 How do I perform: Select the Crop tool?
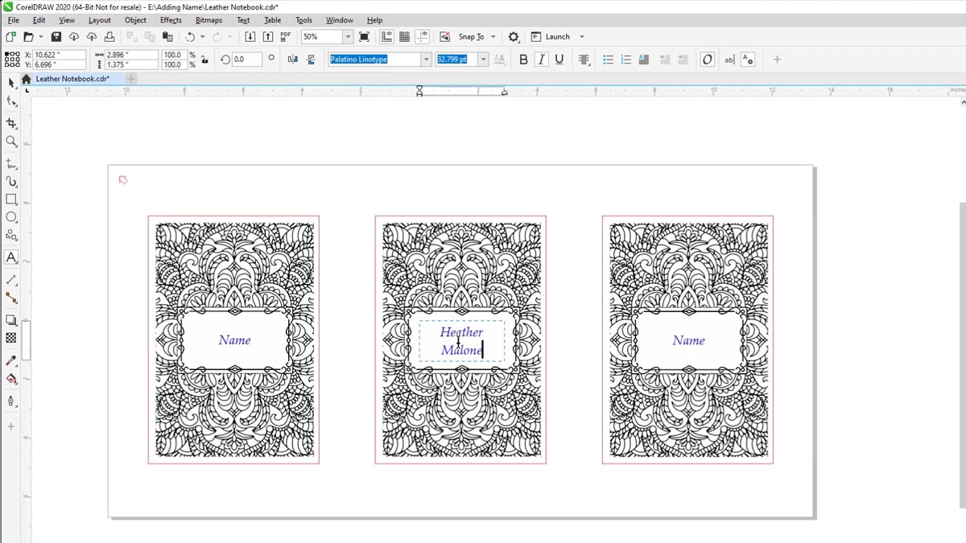[x=11, y=123]
